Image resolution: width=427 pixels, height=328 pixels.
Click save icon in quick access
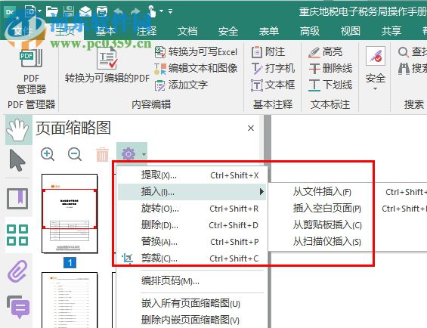69,11
